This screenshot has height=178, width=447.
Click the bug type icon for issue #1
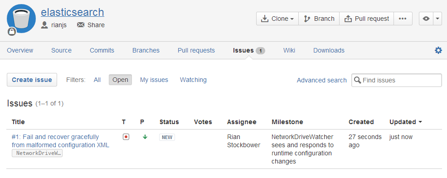[x=126, y=137]
